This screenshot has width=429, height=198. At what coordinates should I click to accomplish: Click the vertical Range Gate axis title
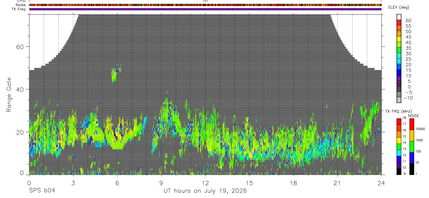[9, 95]
